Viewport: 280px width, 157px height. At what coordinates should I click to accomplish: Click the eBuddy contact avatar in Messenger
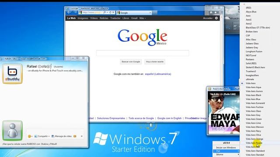pos(12,74)
